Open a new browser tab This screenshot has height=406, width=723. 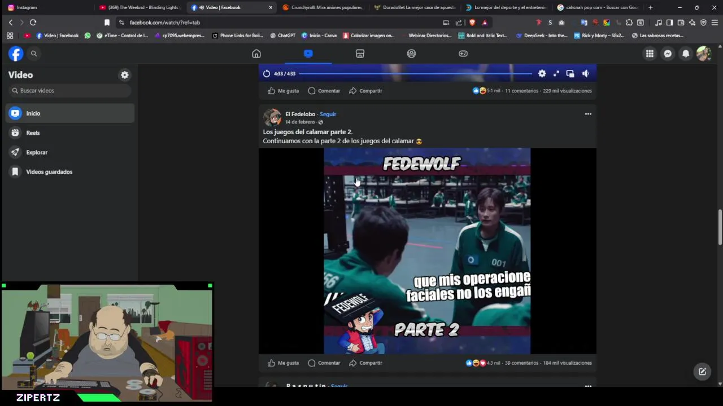tap(650, 7)
